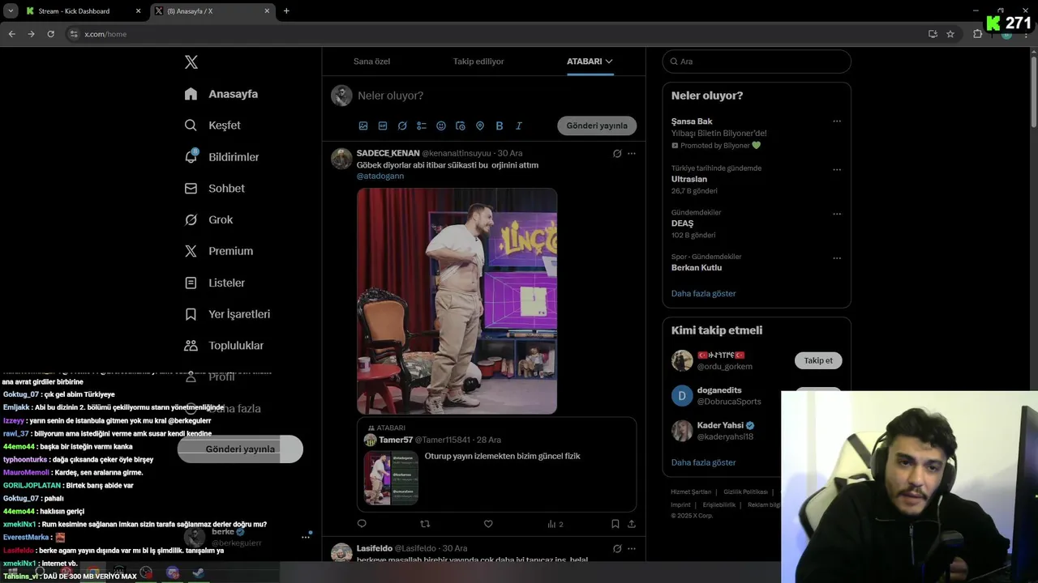Schedule the post with calendar icon
The height and width of the screenshot is (583, 1038).
(461, 126)
